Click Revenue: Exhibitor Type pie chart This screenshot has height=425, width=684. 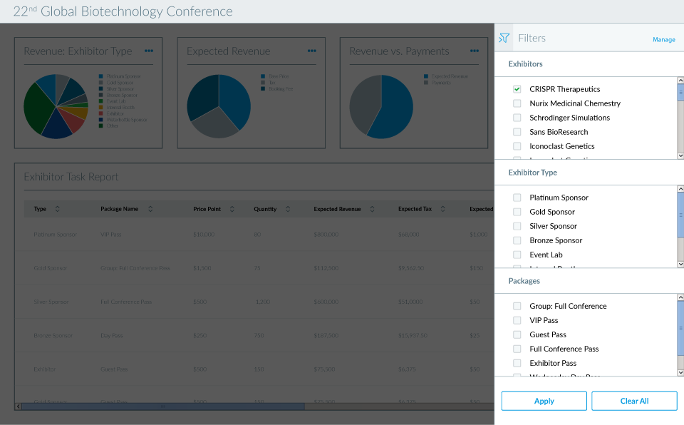pyautogui.click(x=56, y=106)
